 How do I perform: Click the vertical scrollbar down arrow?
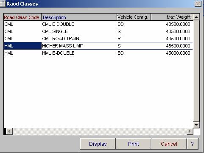tap(196, 125)
